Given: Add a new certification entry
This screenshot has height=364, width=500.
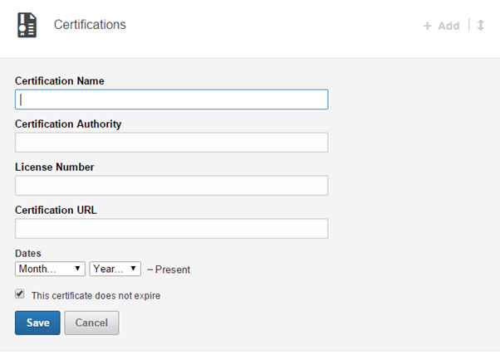Looking at the screenshot, I should 441,26.
